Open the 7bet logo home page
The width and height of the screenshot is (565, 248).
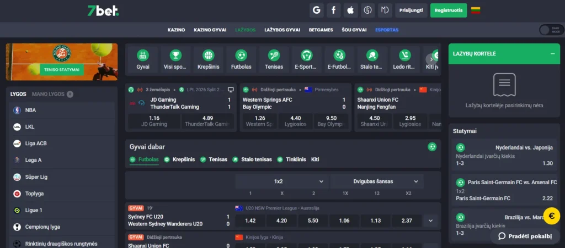click(x=103, y=11)
